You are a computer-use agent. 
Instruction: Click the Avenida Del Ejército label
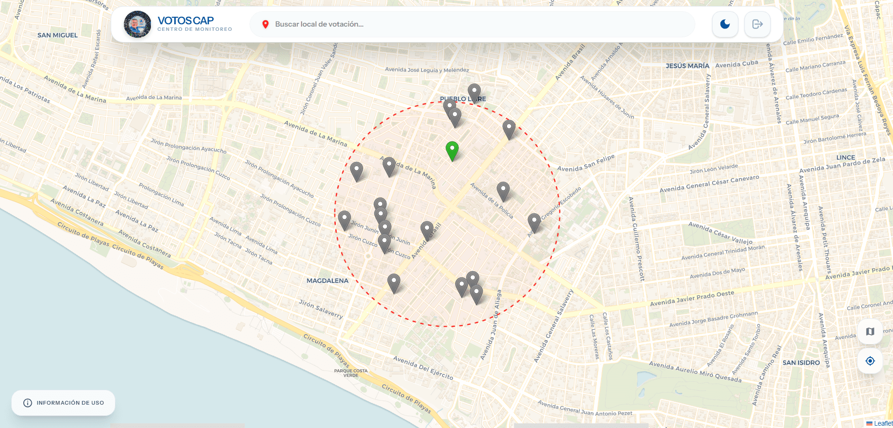[423, 368]
